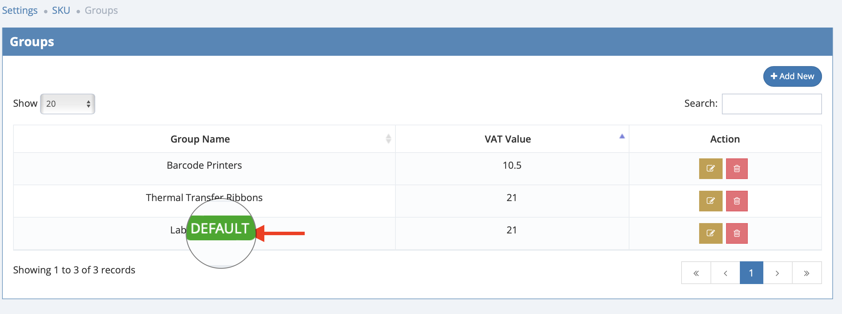Sort table by VAT Value
842x314 pixels.
click(x=508, y=139)
